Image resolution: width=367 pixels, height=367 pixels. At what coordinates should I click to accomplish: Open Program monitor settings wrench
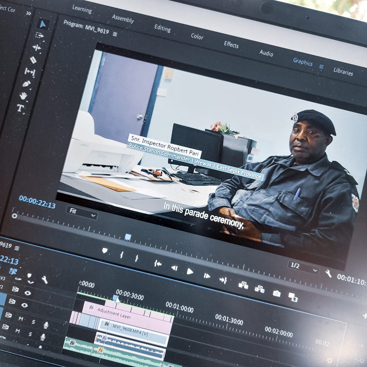tap(328, 273)
